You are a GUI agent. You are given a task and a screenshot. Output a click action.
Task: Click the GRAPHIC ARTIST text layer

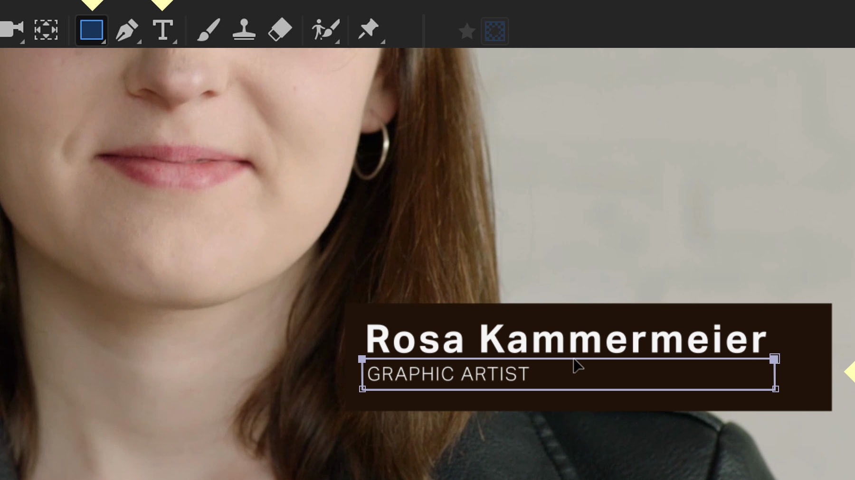point(448,374)
